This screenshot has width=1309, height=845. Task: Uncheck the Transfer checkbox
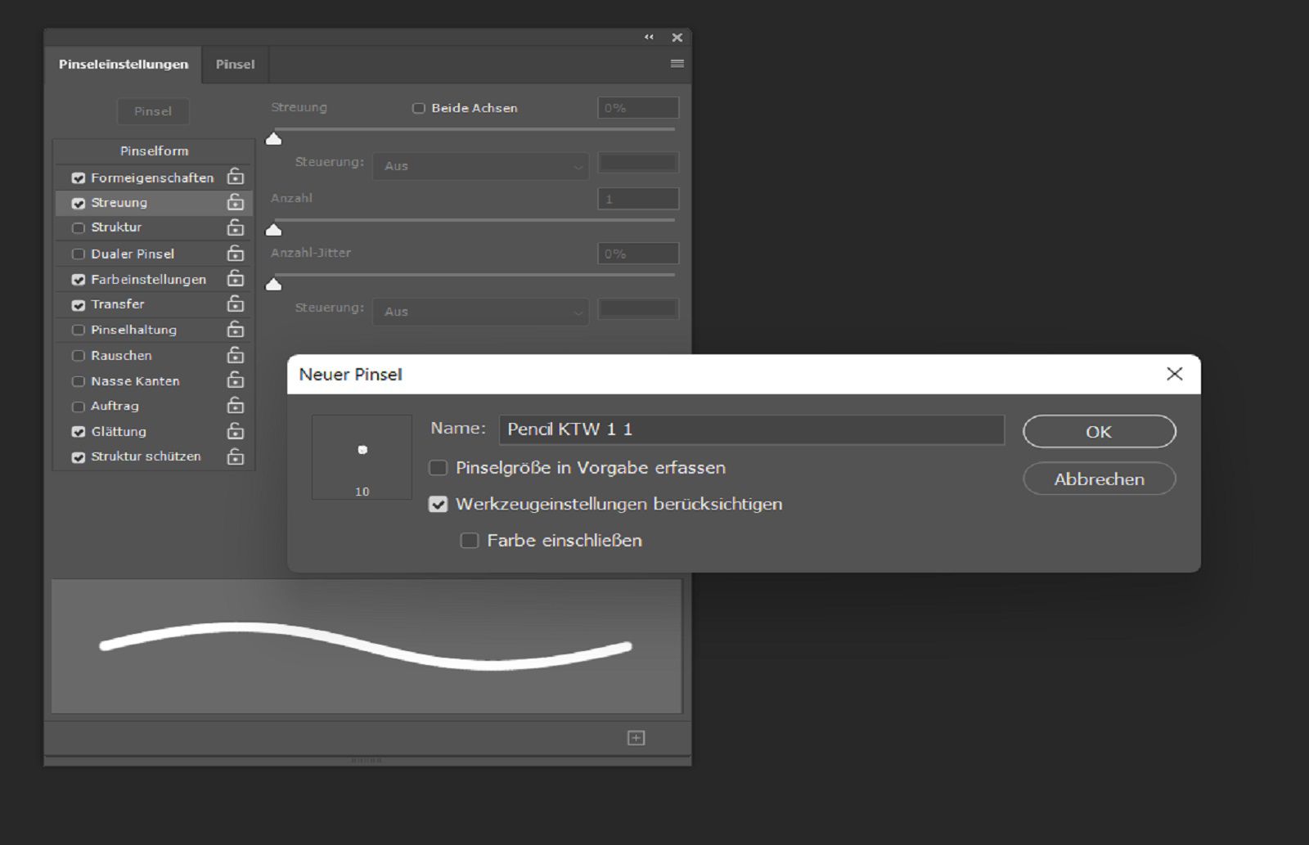[x=79, y=305]
